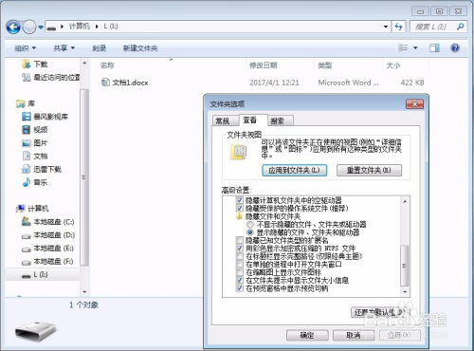This screenshot has height=351, width=474.
Task: Close the 文件夹选项 dialog
Action: coord(414,104)
